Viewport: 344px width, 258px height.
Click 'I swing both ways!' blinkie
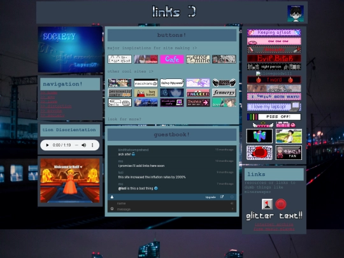point(274,97)
